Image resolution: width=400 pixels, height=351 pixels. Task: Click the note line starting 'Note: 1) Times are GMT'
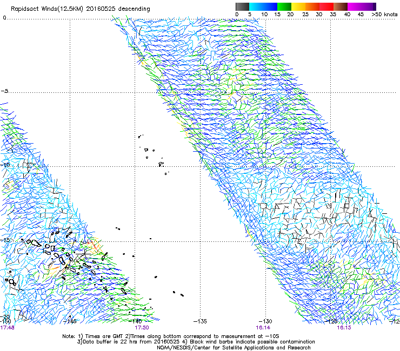[171, 336]
